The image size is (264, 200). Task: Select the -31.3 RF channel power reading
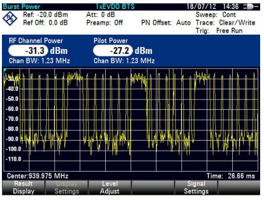click(x=28, y=50)
